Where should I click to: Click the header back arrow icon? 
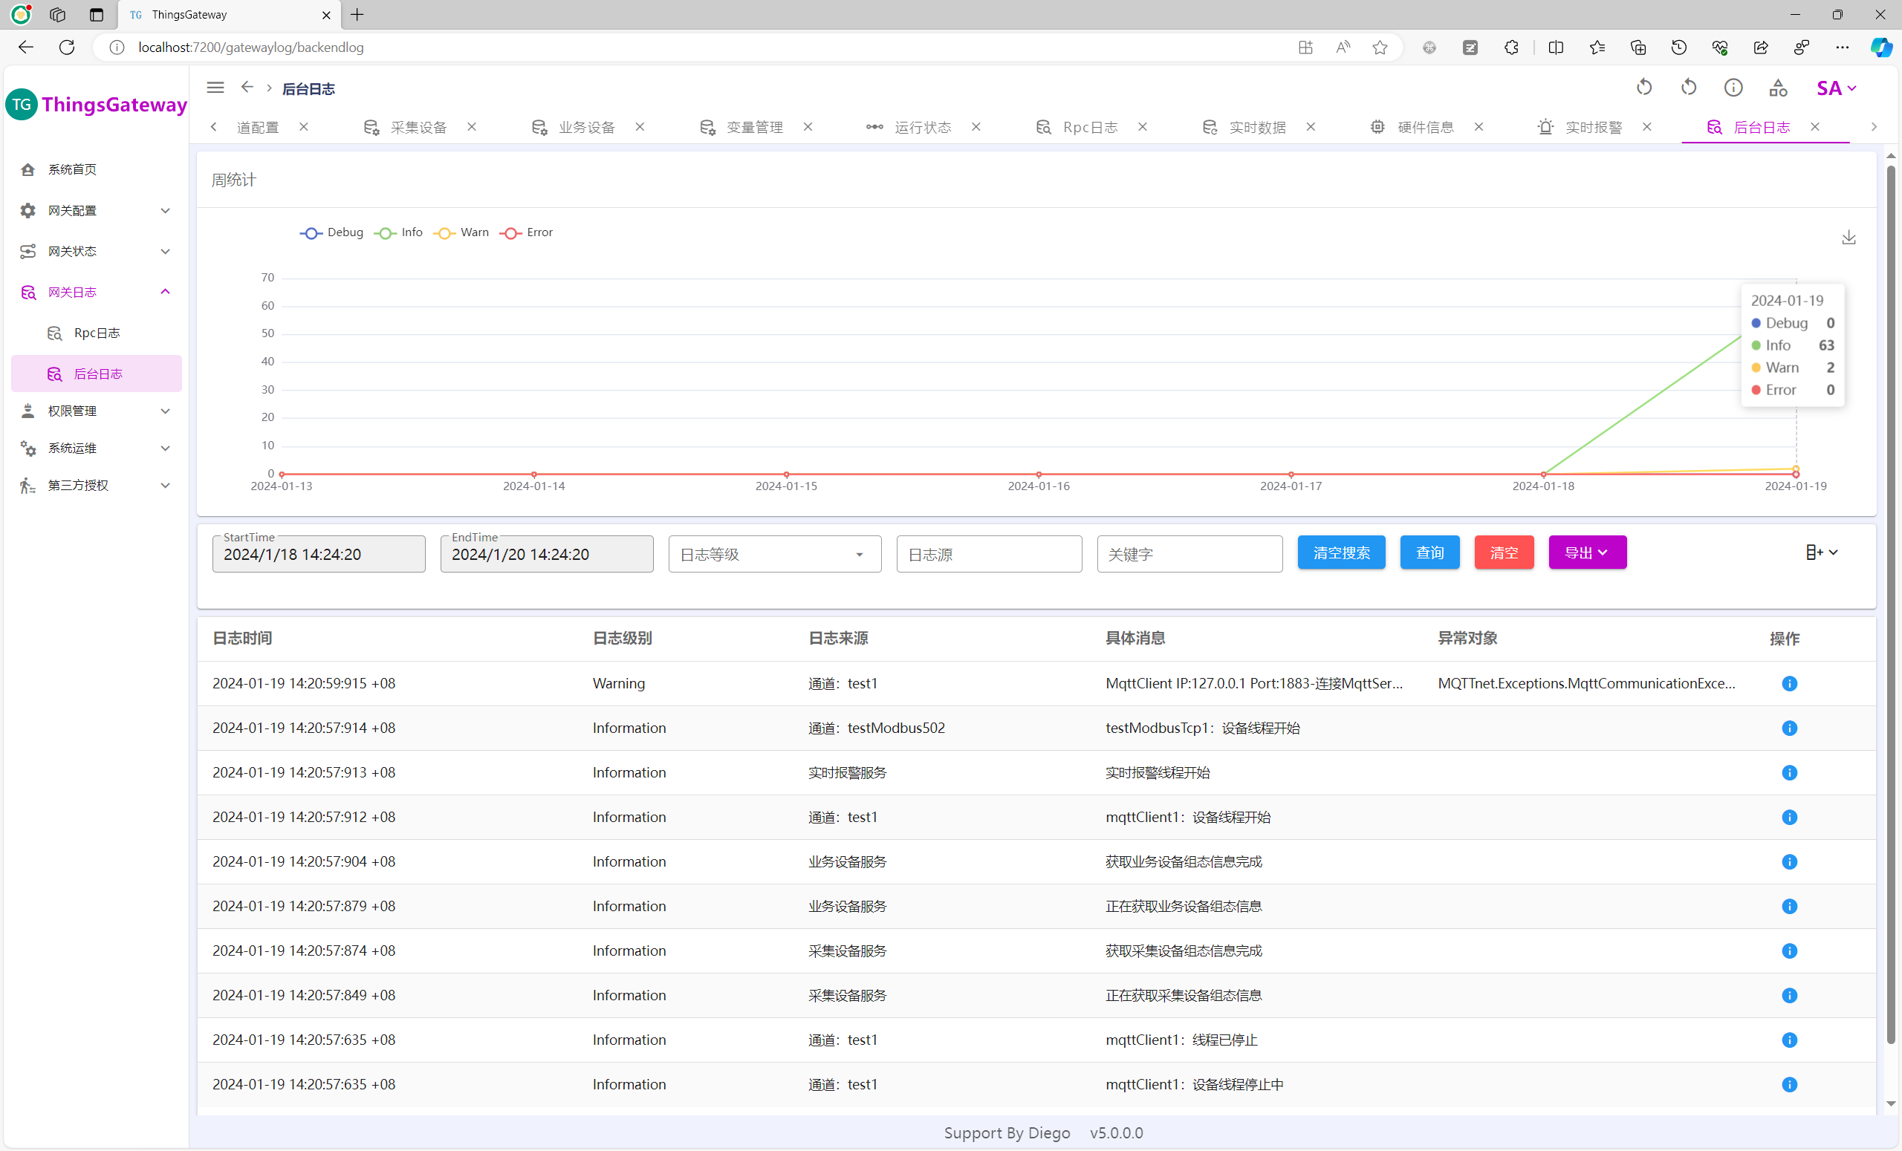pos(247,87)
